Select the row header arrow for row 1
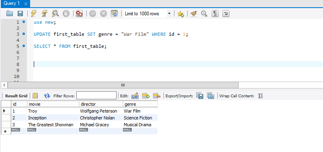The image size is (323, 152). 6,111
